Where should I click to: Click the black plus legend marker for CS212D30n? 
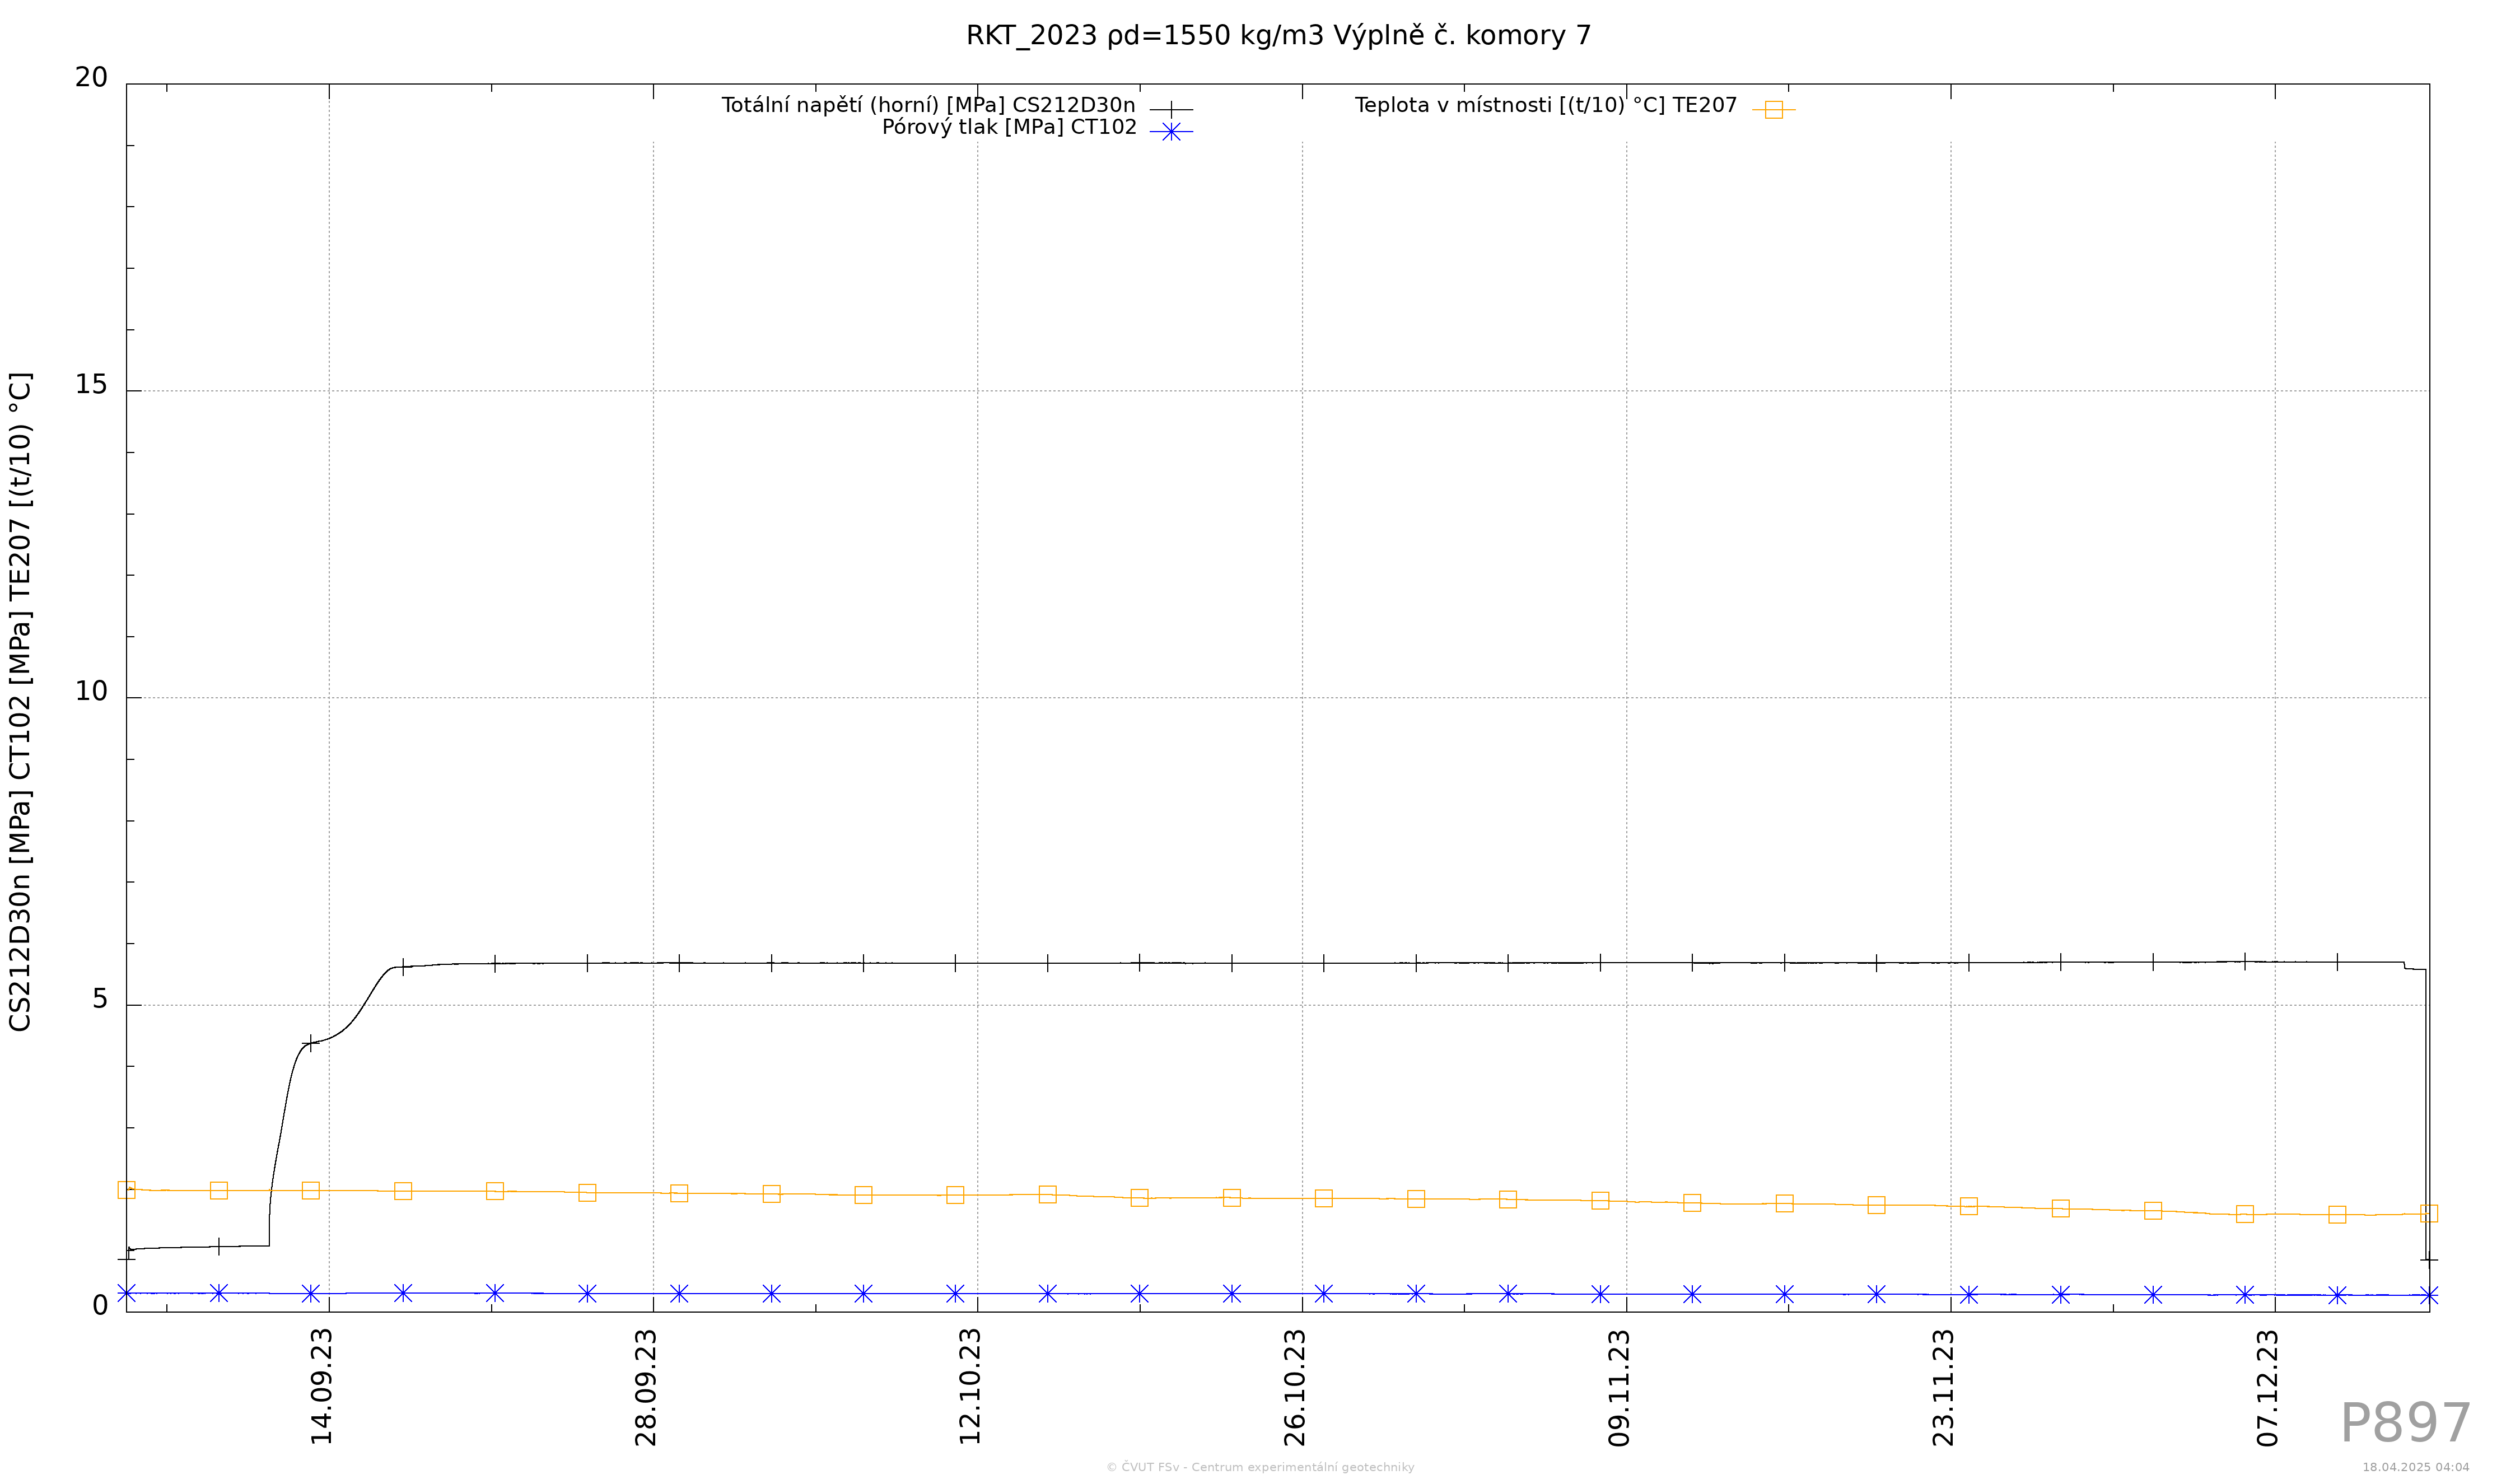click(x=1171, y=109)
